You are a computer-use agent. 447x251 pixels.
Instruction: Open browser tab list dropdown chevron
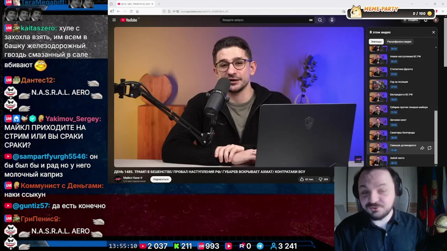(x=412, y=4)
